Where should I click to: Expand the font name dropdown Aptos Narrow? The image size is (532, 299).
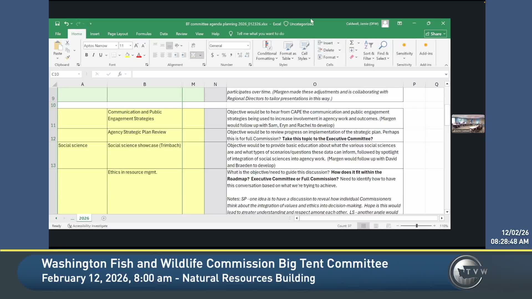[116, 46]
